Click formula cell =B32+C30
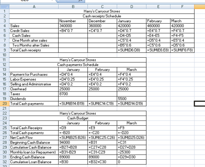The width and height of the screenshot is (205, 167). (x=102, y=162)
